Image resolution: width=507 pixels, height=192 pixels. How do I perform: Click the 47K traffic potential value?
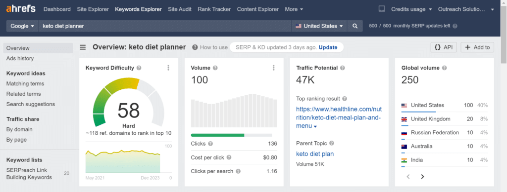pyautogui.click(x=305, y=80)
